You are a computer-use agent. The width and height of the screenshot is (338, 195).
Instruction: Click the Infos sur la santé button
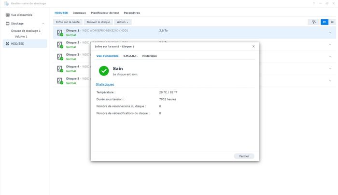coord(68,22)
